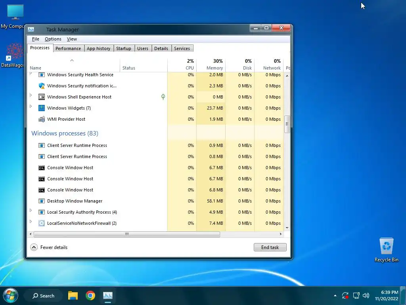Click the eco leaf status icon
Image resolution: width=406 pixels, height=305 pixels.
coord(163,97)
